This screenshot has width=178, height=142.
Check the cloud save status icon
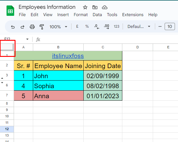[105, 8]
